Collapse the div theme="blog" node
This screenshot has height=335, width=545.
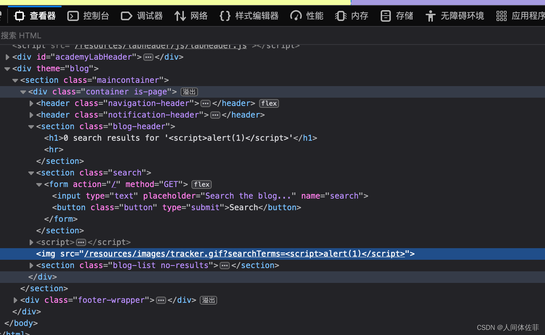pyautogui.click(x=7, y=69)
